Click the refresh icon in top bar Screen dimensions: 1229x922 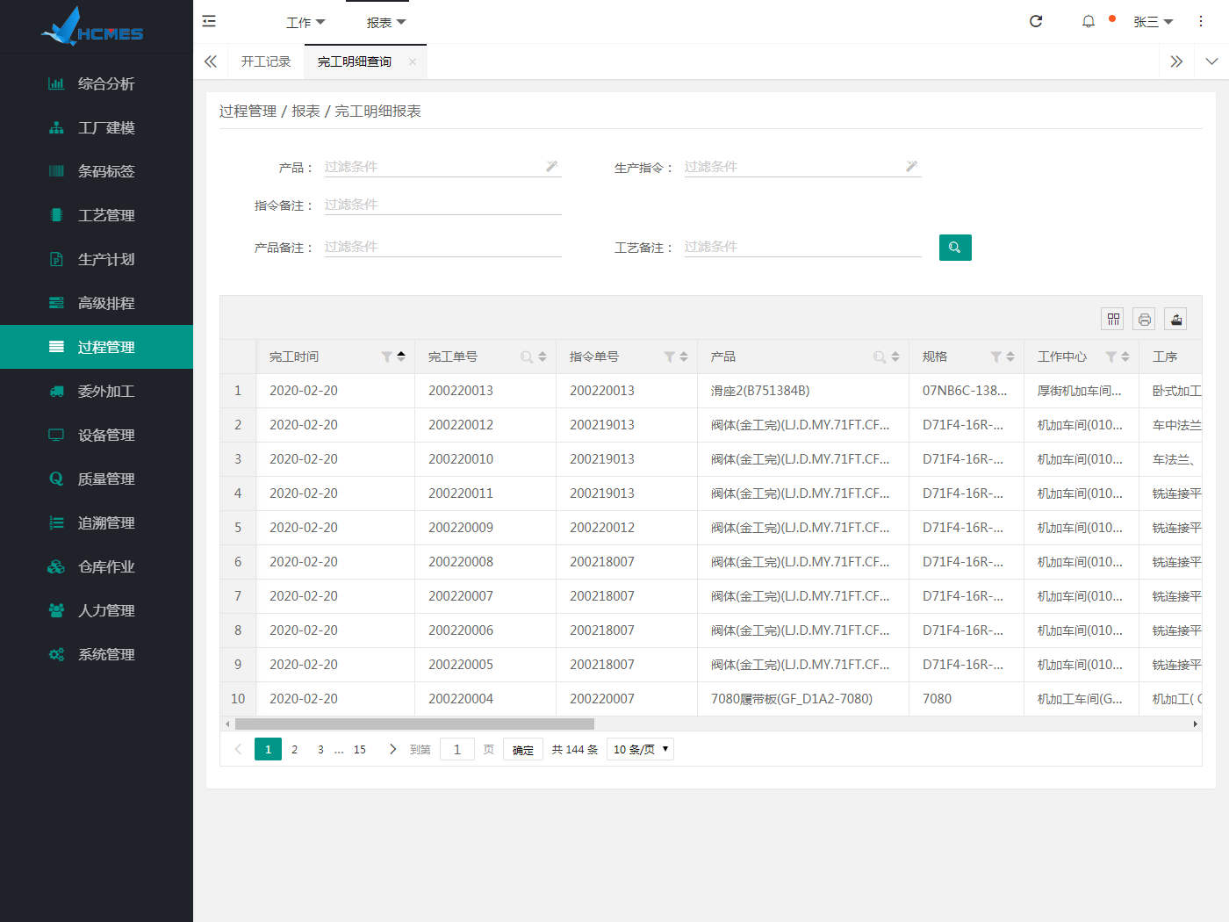(x=1036, y=21)
